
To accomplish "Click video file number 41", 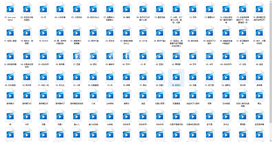I will (143, 57).
